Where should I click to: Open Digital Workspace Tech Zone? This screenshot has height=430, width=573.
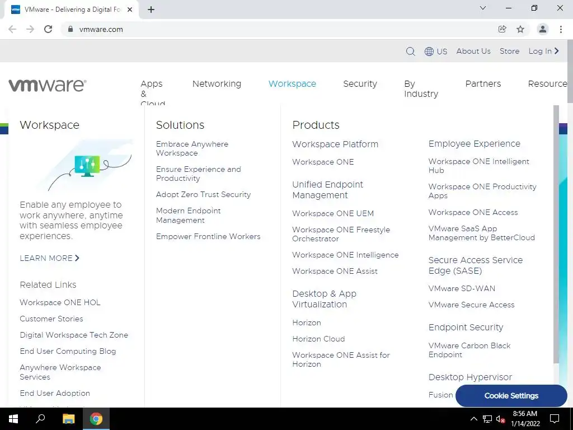tap(74, 335)
